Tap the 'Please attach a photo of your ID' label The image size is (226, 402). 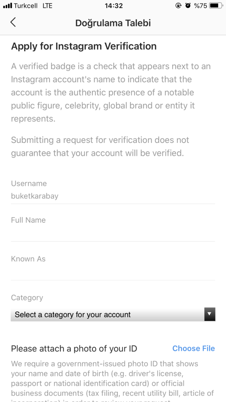(74, 349)
